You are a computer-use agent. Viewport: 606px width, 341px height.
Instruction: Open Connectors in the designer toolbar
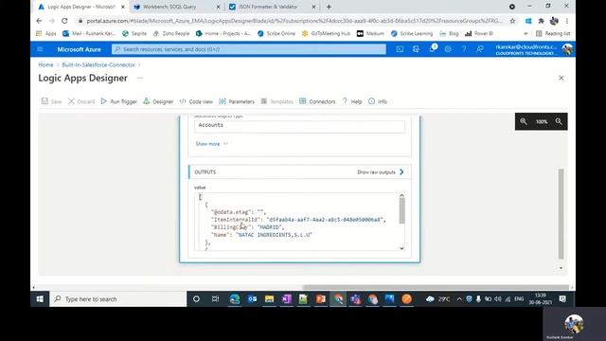[x=317, y=101]
